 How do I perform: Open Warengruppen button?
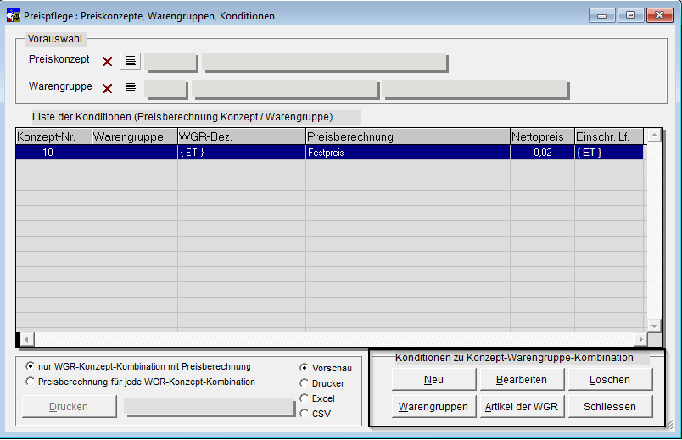[x=433, y=407]
